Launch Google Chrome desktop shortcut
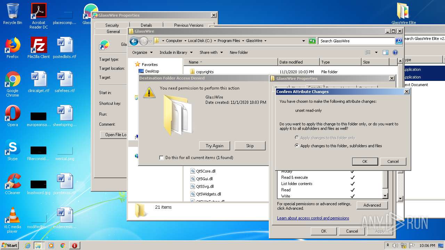445x250 pixels. tap(13, 84)
